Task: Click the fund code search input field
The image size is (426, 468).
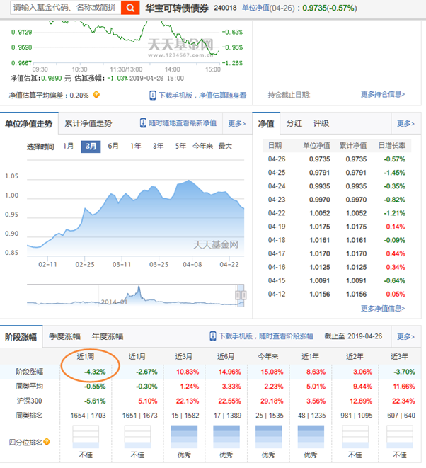Action: [x=66, y=8]
